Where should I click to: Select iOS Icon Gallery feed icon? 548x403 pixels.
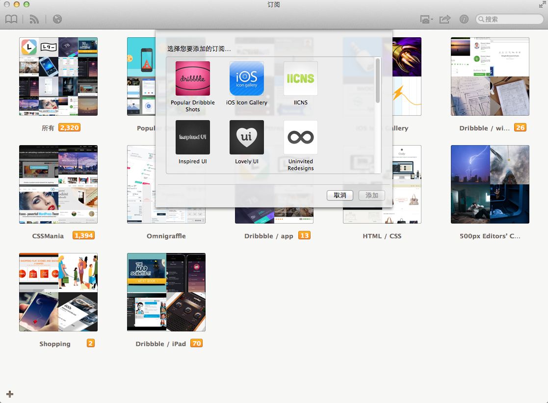click(x=247, y=78)
